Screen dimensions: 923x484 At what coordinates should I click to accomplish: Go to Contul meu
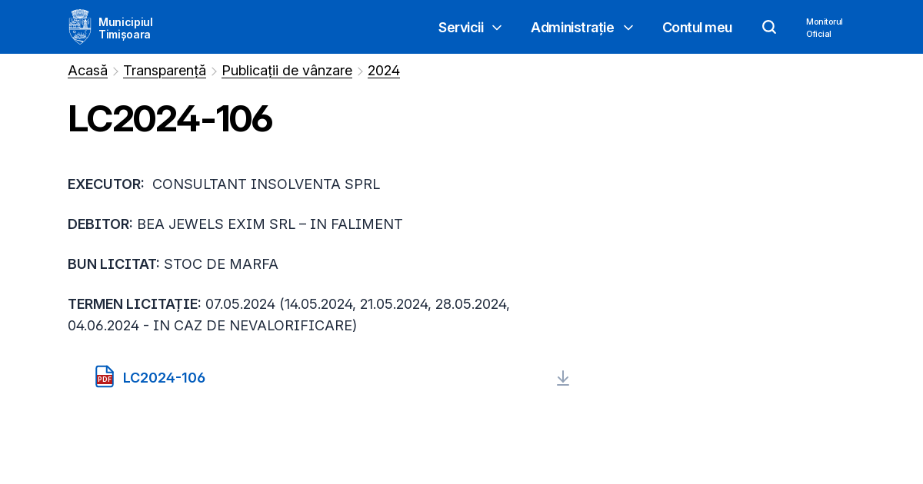coord(697,28)
